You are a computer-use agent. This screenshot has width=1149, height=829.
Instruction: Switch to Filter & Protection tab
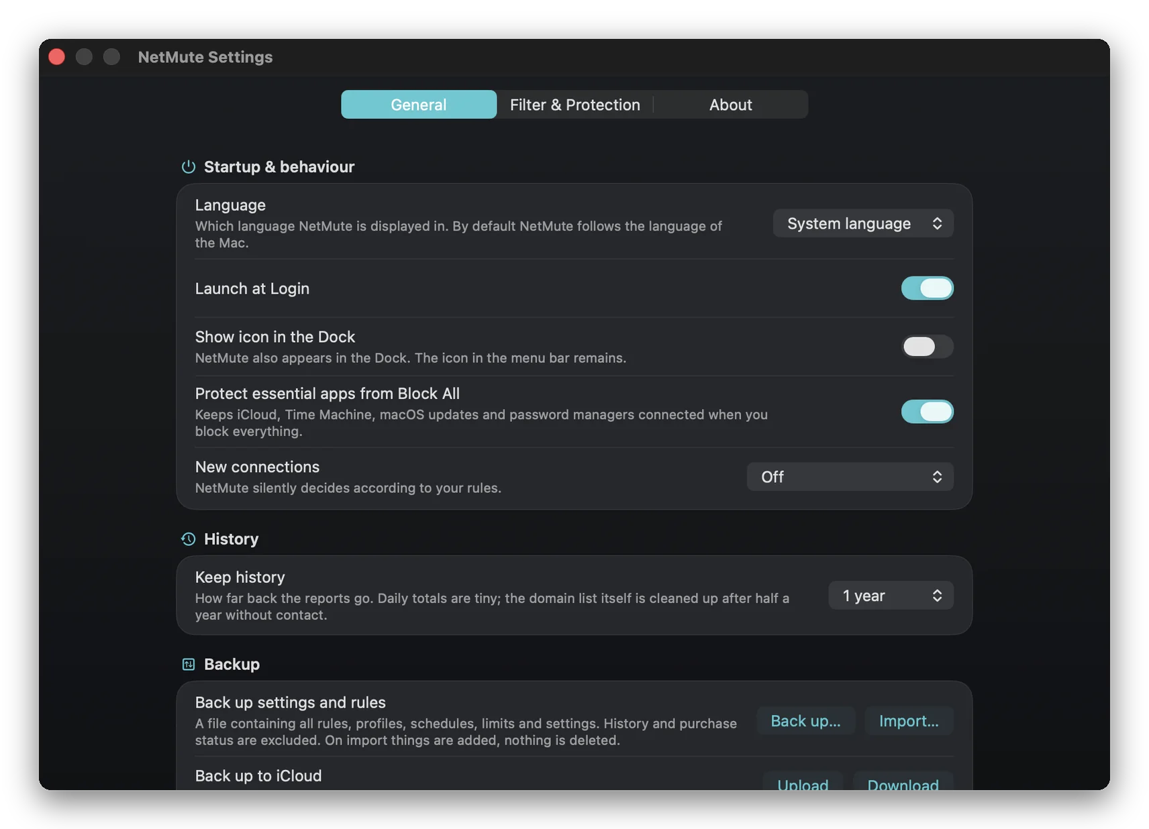pyautogui.click(x=575, y=105)
